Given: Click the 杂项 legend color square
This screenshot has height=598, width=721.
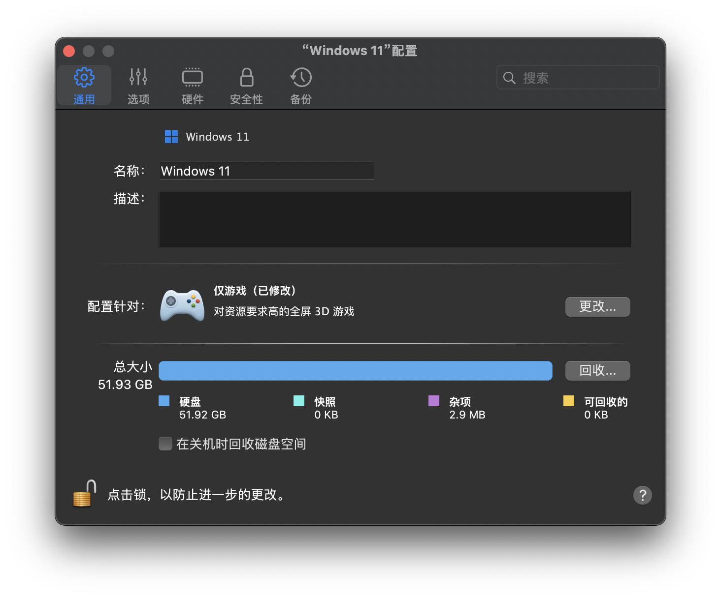Looking at the screenshot, I should click(434, 401).
